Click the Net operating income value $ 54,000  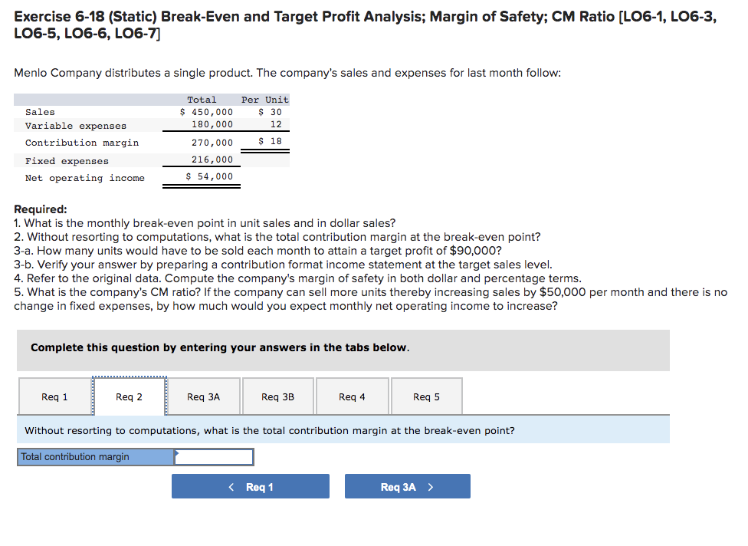click(209, 176)
